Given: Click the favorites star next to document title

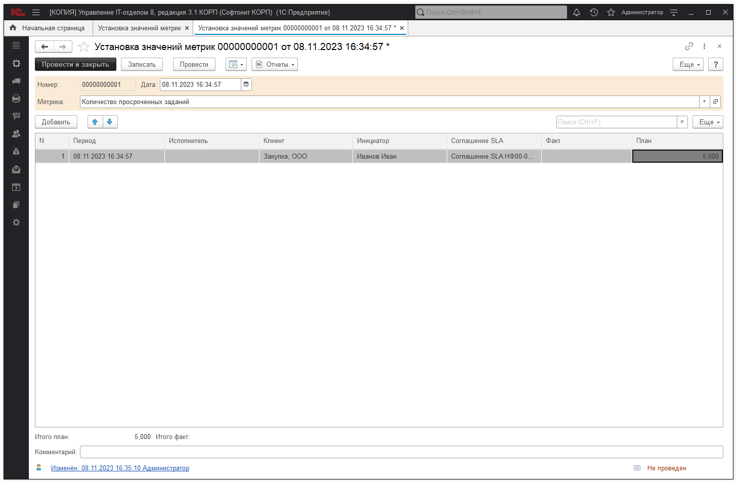Looking at the screenshot, I should coord(84,47).
